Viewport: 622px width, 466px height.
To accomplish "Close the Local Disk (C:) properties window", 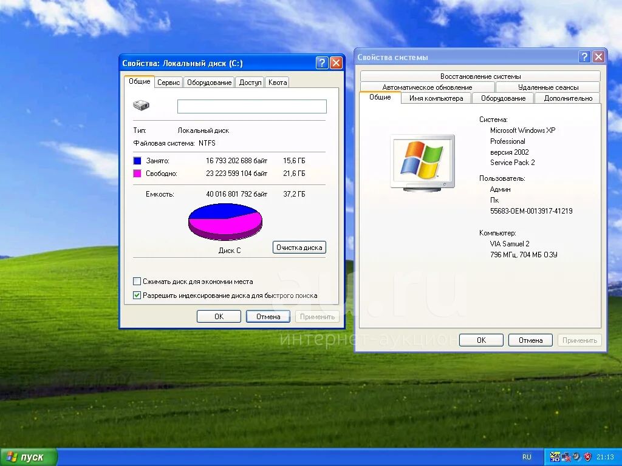I will 336,62.
